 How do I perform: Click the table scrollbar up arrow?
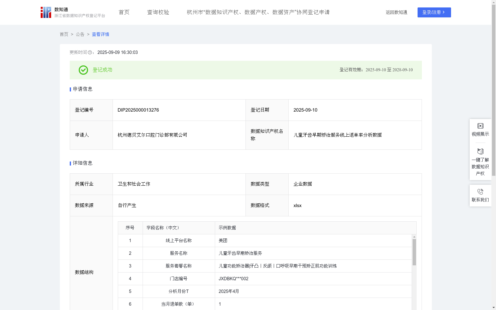click(414, 237)
